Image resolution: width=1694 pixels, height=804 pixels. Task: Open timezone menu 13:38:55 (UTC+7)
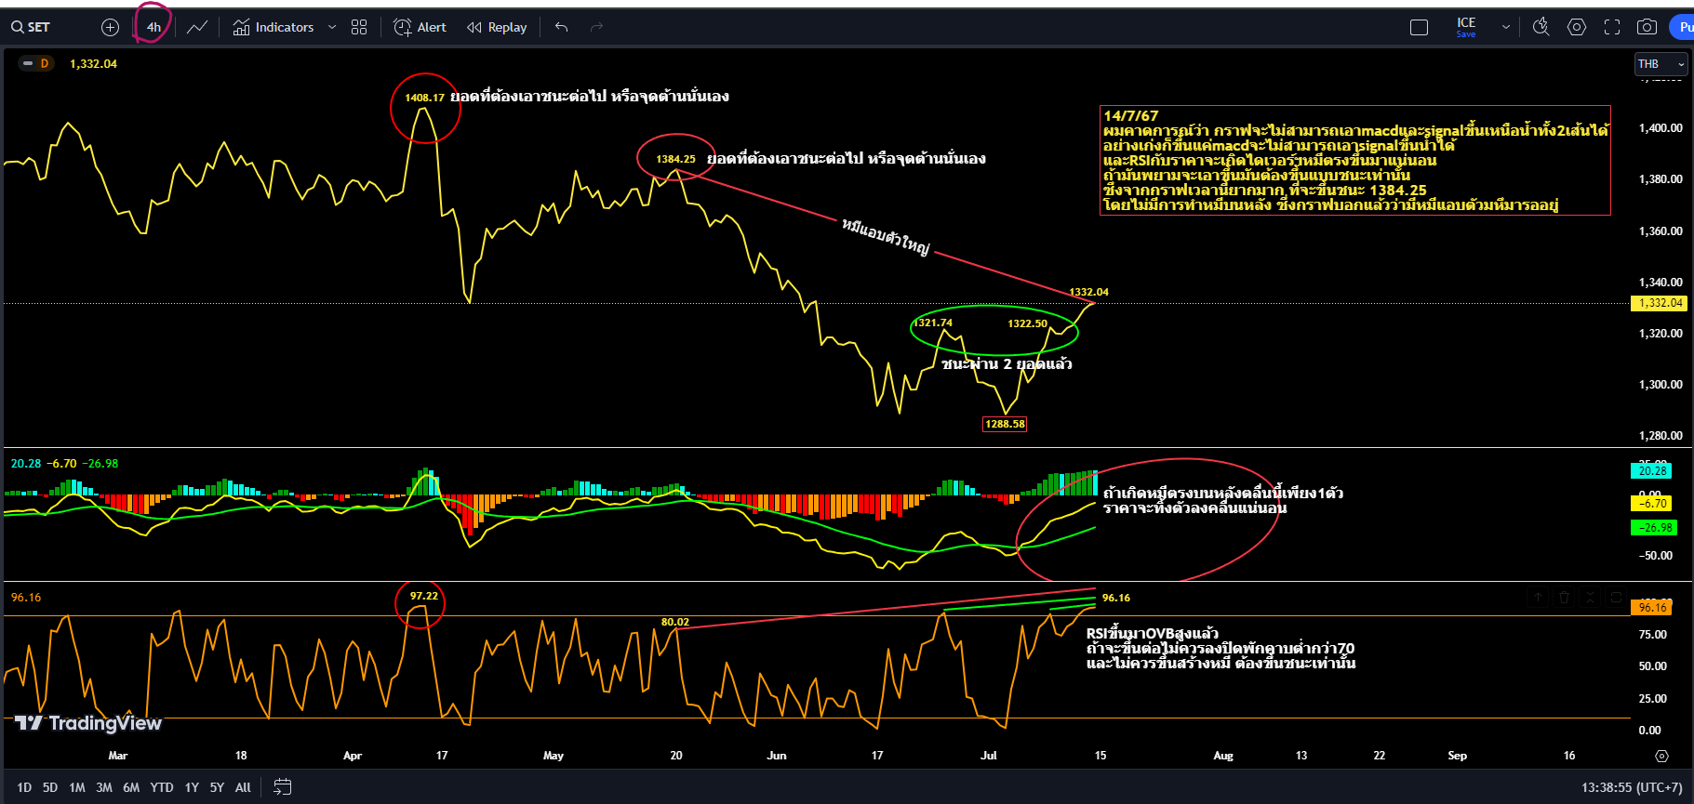tap(1632, 787)
